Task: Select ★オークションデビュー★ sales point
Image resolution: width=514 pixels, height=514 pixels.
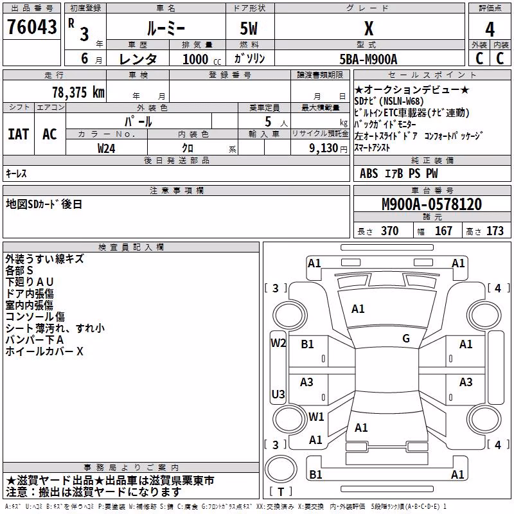Action: pyautogui.click(x=412, y=90)
